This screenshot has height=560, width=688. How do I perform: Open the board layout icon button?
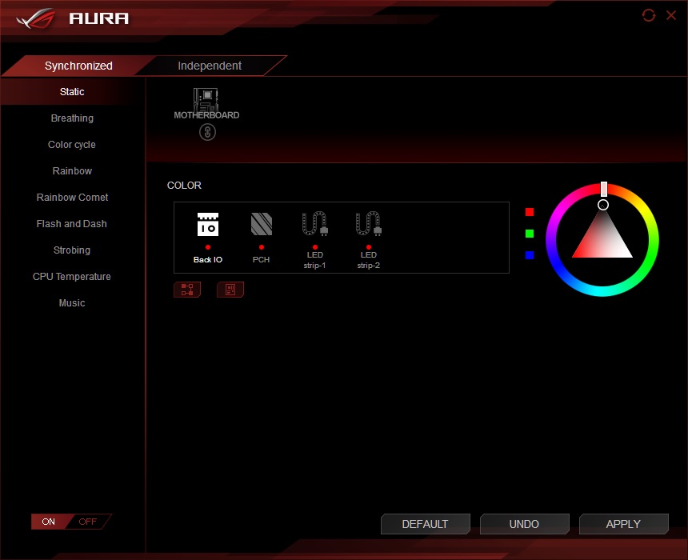click(x=230, y=290)
